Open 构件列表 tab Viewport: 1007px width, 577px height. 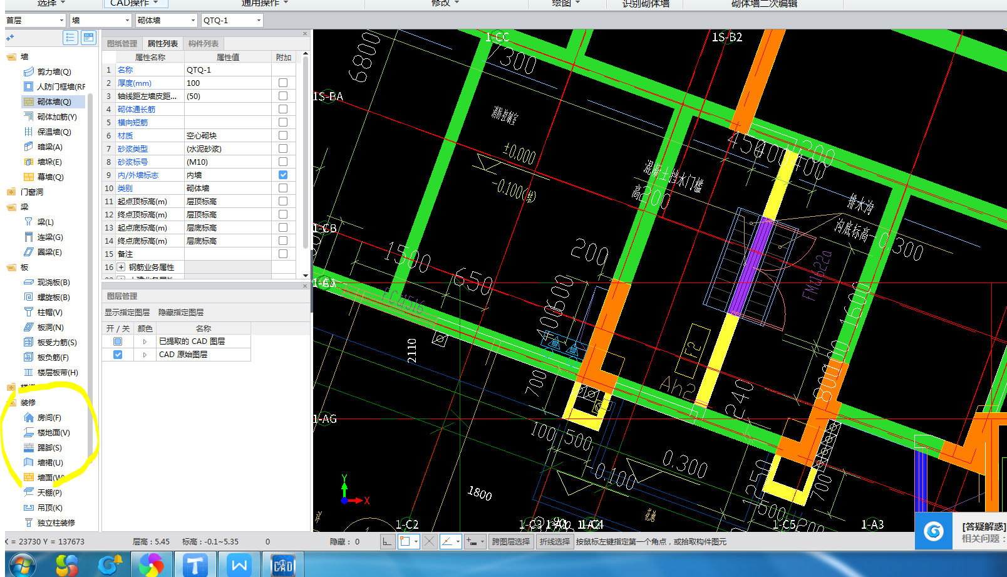[204, 43]
